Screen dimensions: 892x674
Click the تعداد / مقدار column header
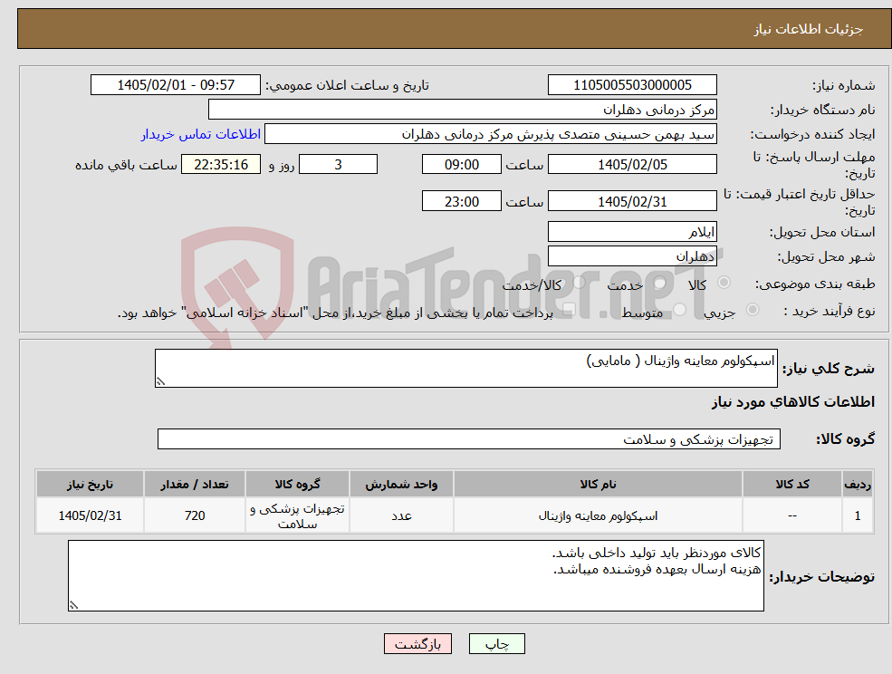195,485
